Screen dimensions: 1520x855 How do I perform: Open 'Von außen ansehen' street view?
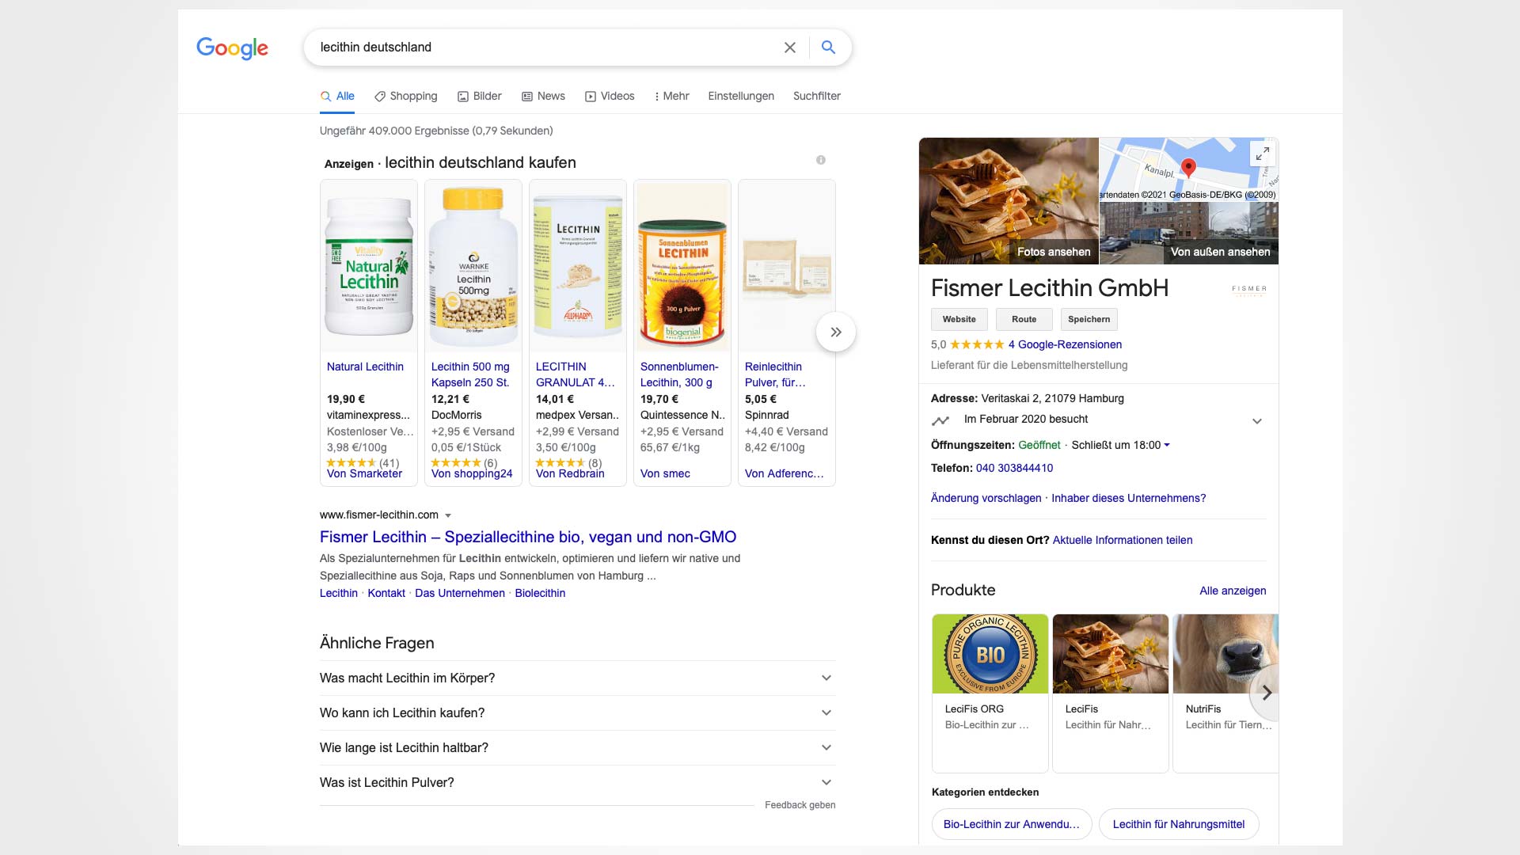pyautogui.click(x=1189, y=234)
